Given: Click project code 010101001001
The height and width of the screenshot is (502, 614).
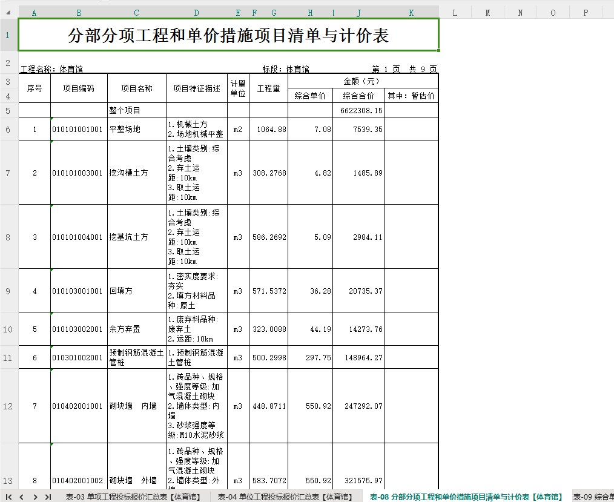Looking at the screenshot, I should pos(79,129).
